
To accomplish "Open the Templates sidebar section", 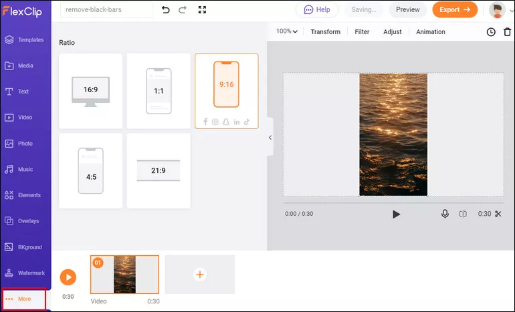I will (x=24, y=39).
